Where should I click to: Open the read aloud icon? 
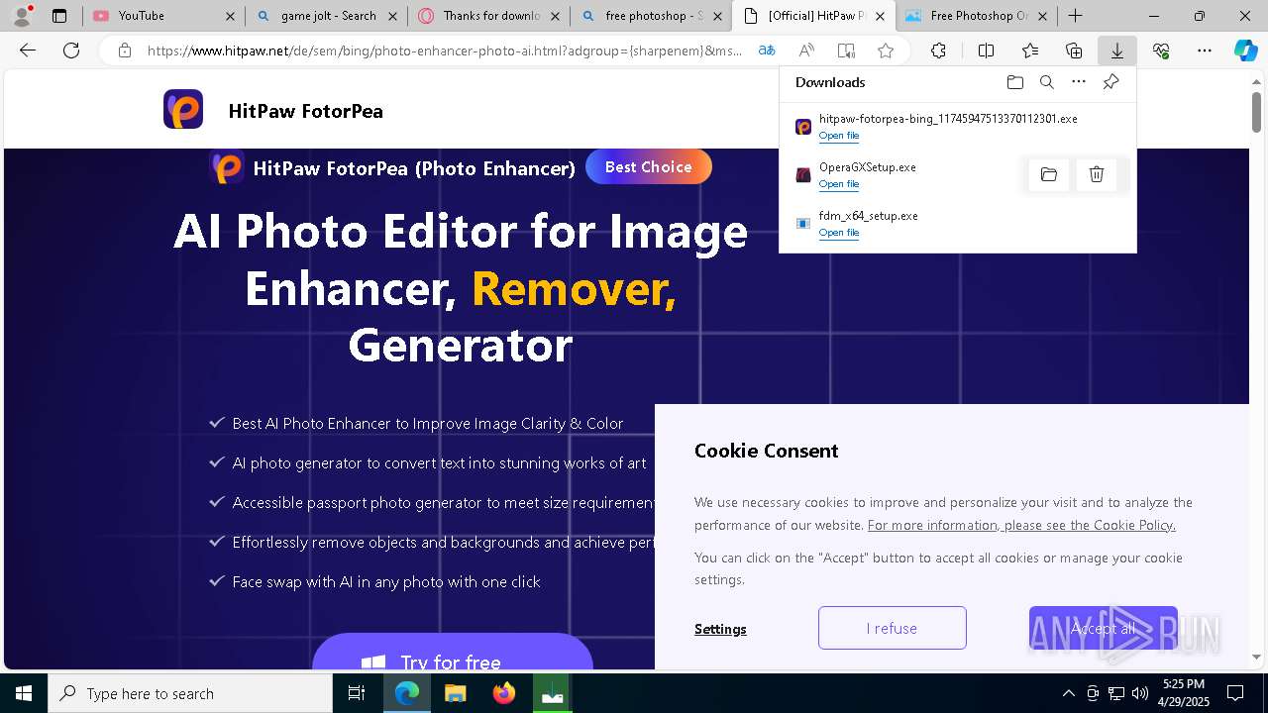(806, 51)
